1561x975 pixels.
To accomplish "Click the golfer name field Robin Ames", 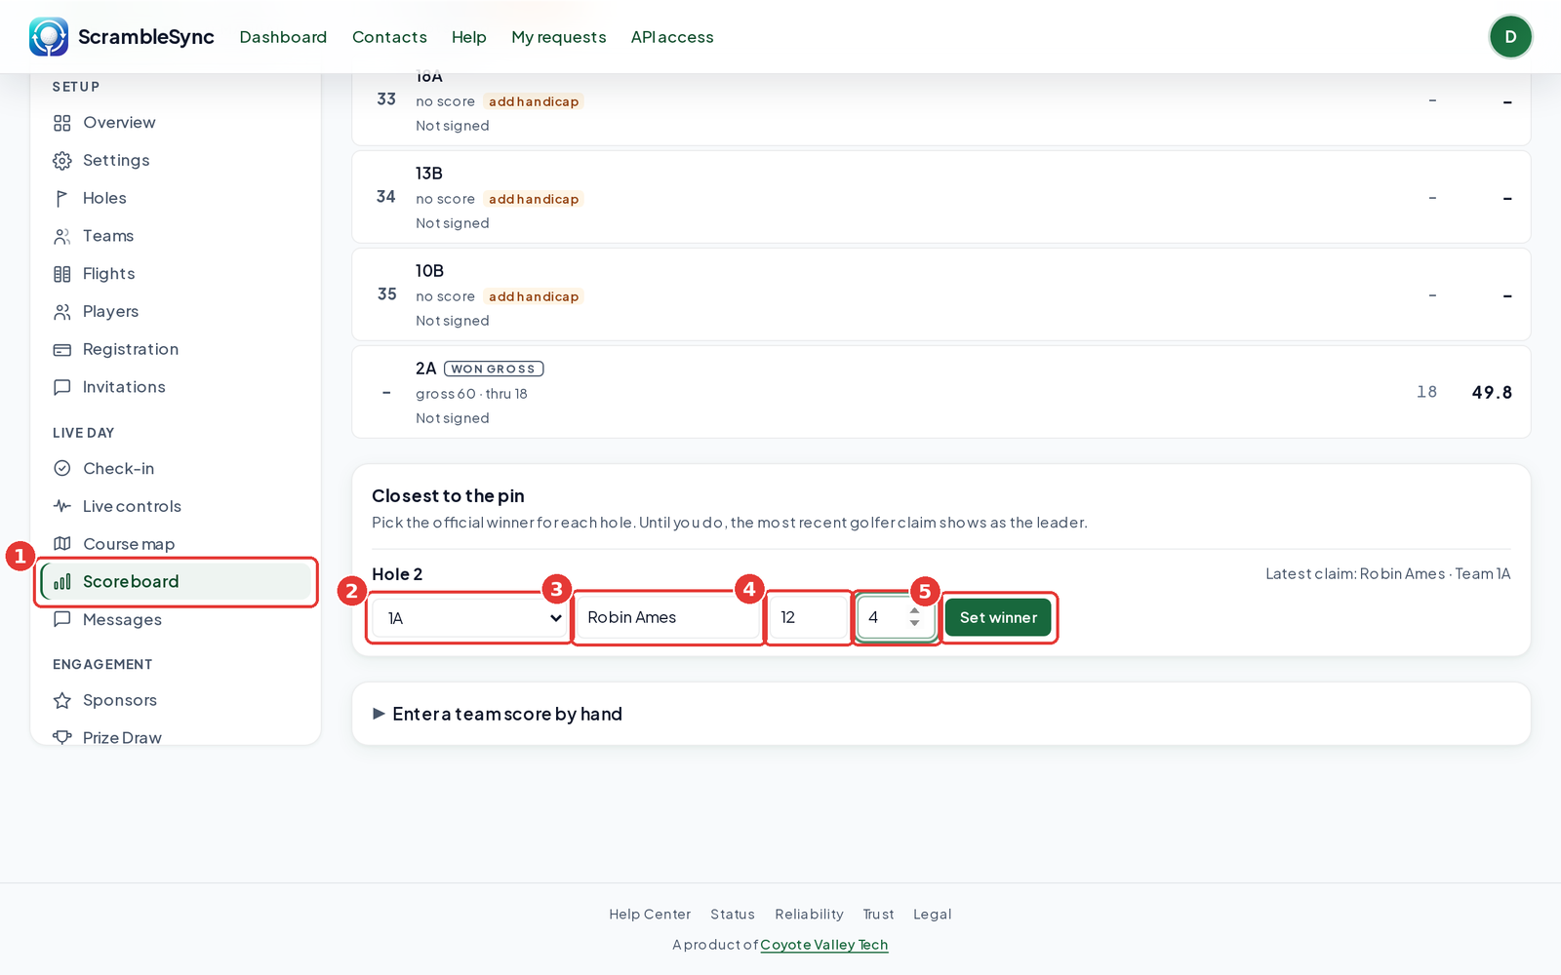I will point(668,618).
